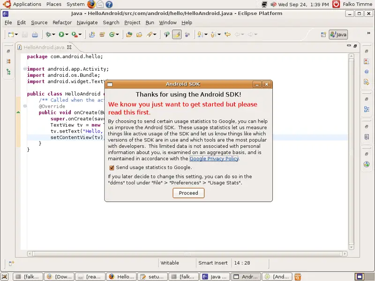Click the Open Task folder icon
The height and width of the screenshot is (281, 375).
click(139, 35)
